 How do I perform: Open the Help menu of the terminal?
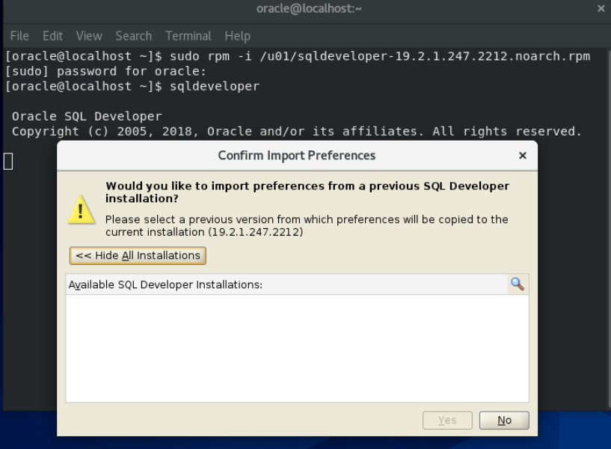[x=237, y=35]
